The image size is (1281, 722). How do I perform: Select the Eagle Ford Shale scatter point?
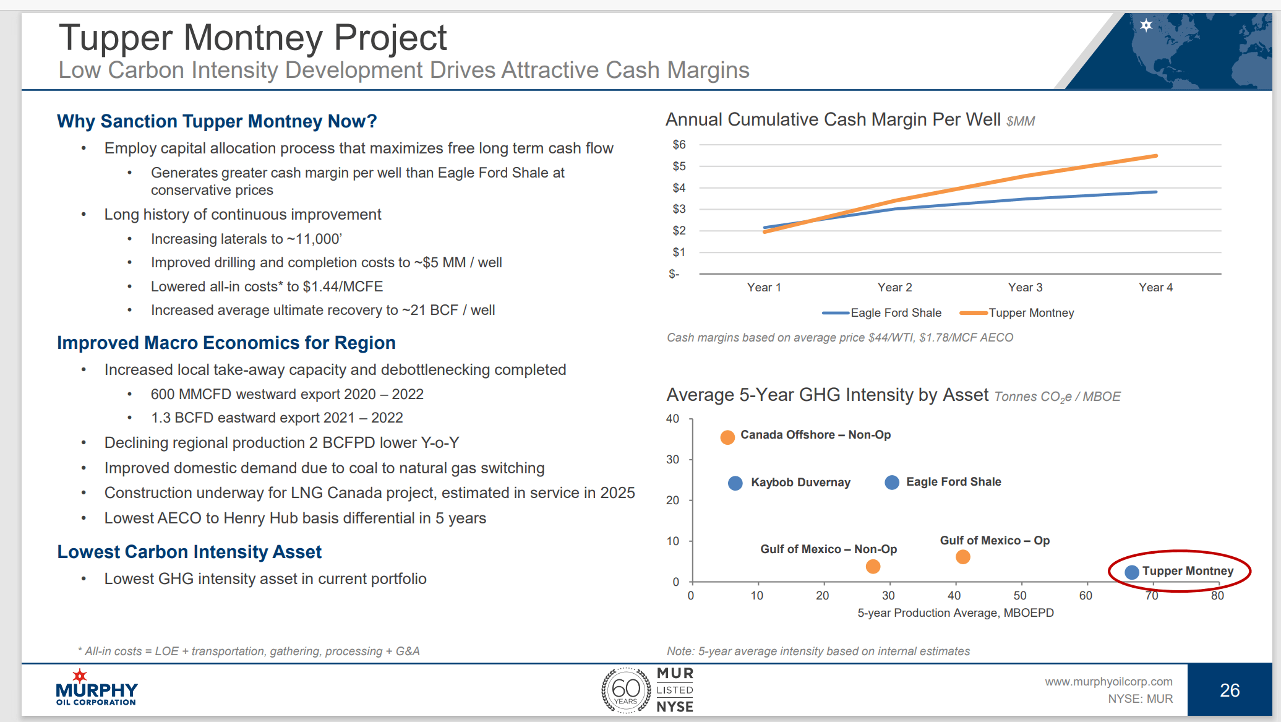[x=892, y=481]
